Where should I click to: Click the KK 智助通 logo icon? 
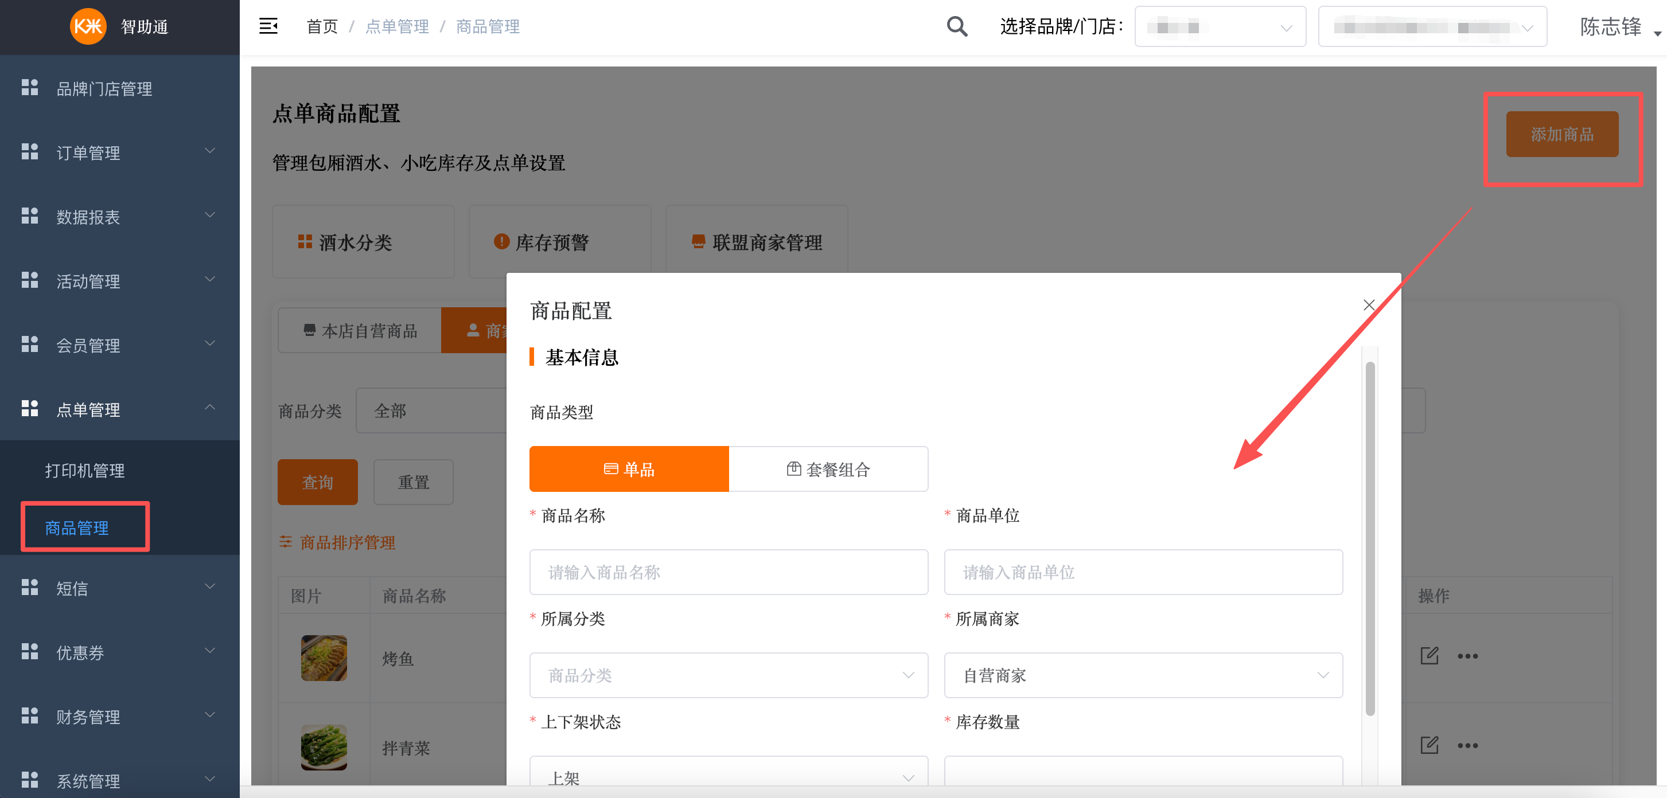[x=88, y=26]
